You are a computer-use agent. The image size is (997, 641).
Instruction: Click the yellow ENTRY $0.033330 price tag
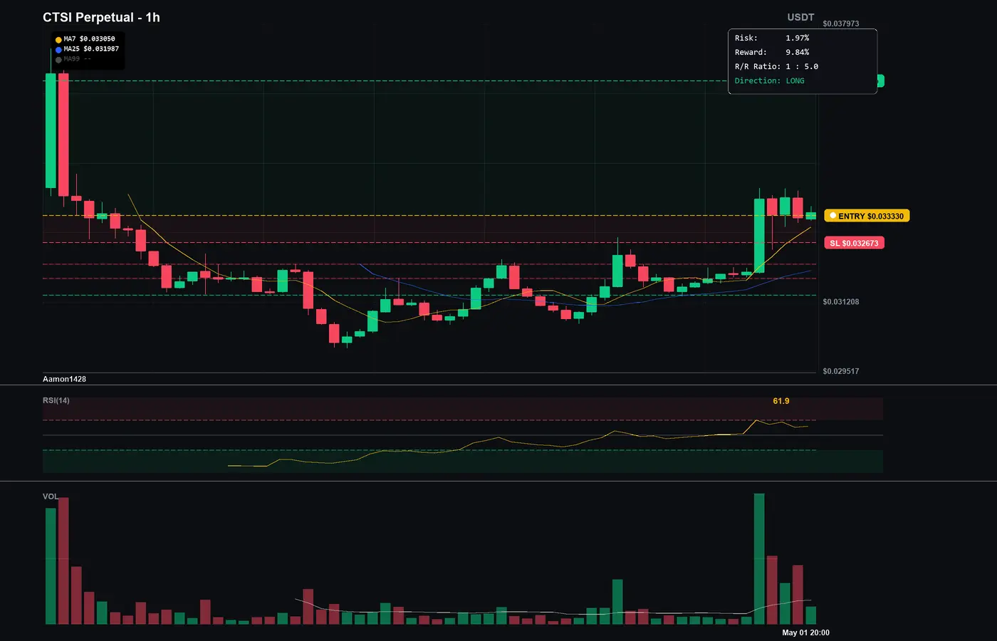click(x=867, y=216)
